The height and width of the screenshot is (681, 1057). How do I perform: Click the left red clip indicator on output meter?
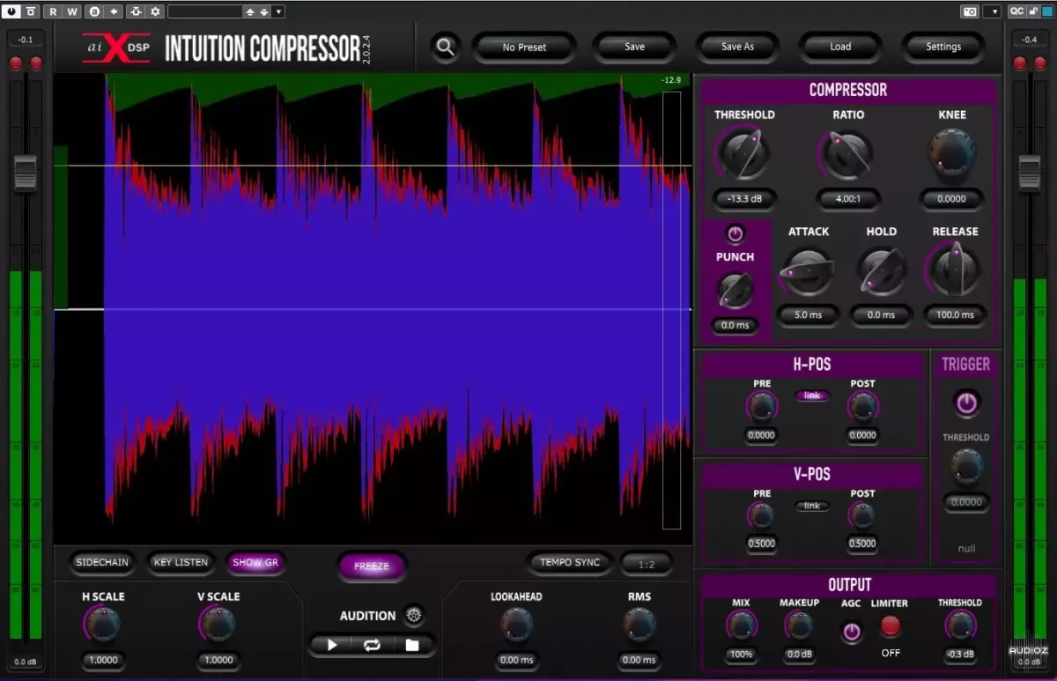click(x=1020, y=63)
